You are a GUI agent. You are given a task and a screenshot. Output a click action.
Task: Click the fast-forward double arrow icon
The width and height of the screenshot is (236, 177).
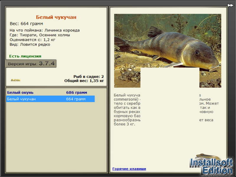point(230,5)
